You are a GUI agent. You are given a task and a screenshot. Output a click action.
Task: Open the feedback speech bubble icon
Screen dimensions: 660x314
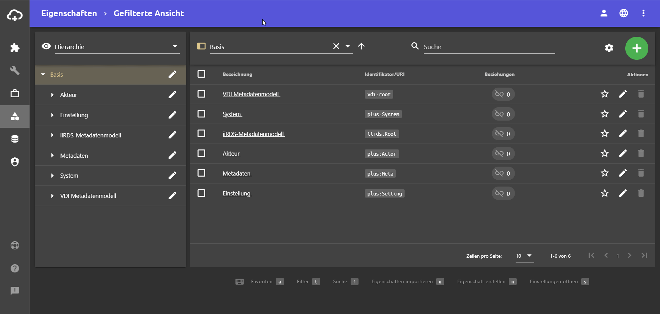(x=15, y=291)
